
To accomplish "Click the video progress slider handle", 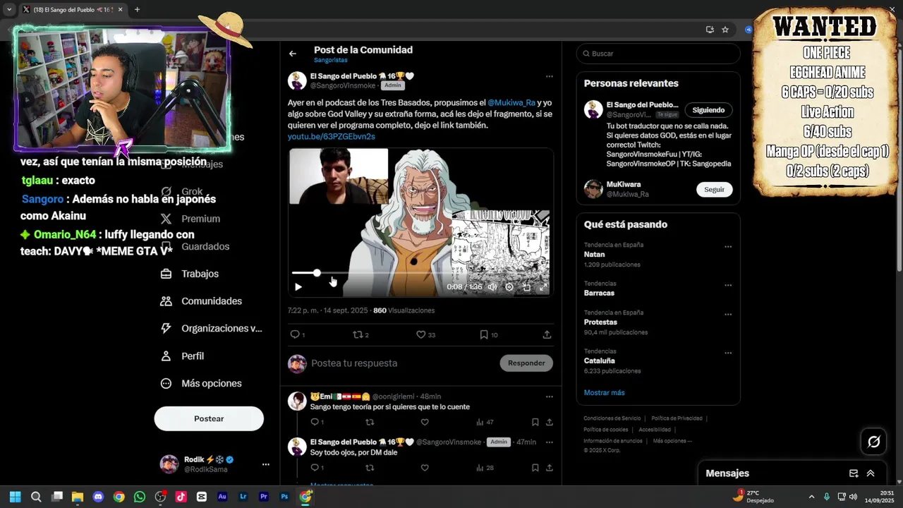I will click(317, 272).
